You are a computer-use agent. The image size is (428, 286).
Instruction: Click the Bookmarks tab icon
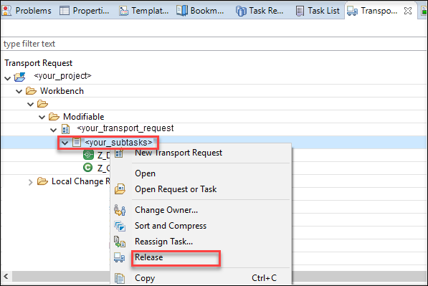(x=182, y=11)
